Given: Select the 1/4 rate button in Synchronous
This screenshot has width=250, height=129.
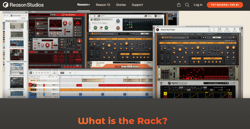Looking at the screenshot, I should coord(193,90).
